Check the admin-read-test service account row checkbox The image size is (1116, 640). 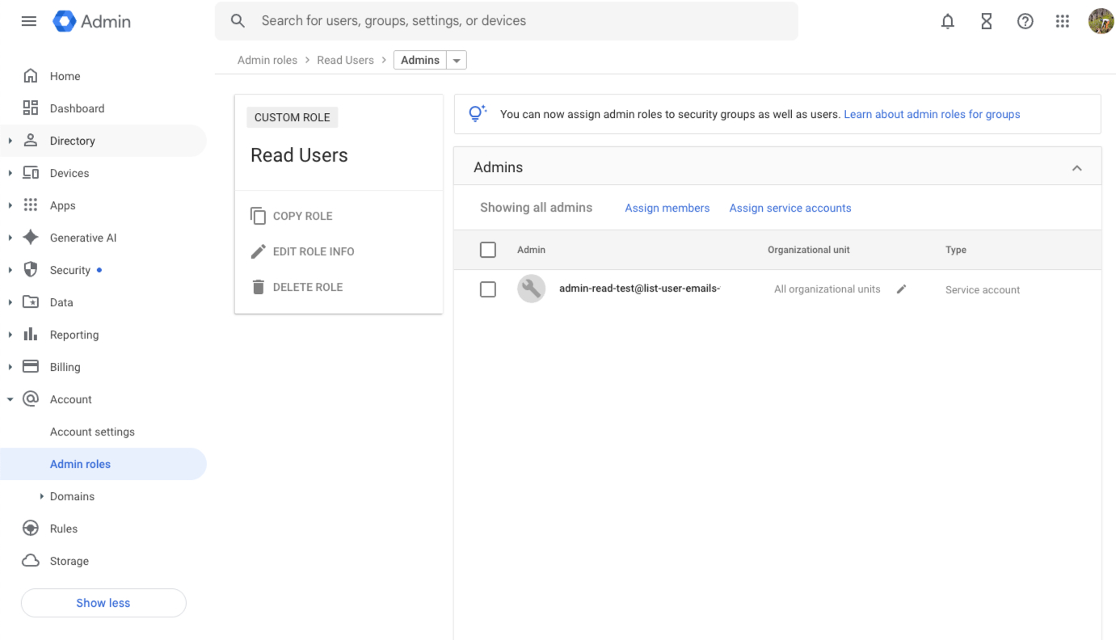coord(488,288)
